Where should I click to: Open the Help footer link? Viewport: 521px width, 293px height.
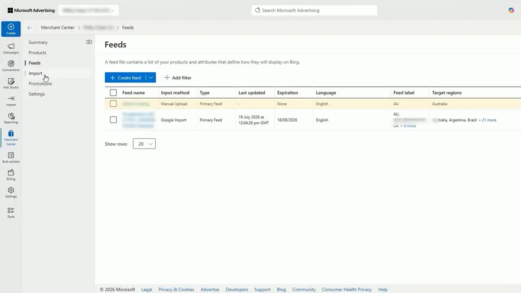(x=383, y=289)
